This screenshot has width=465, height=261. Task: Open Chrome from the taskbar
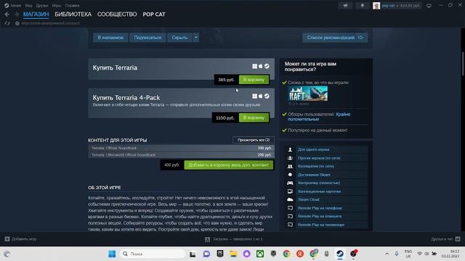(286, 254)
